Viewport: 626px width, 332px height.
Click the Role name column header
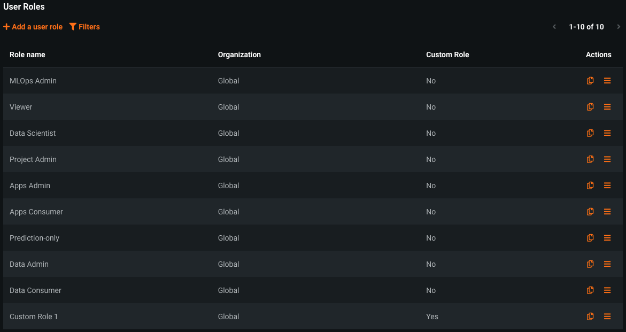click(27, 55)
